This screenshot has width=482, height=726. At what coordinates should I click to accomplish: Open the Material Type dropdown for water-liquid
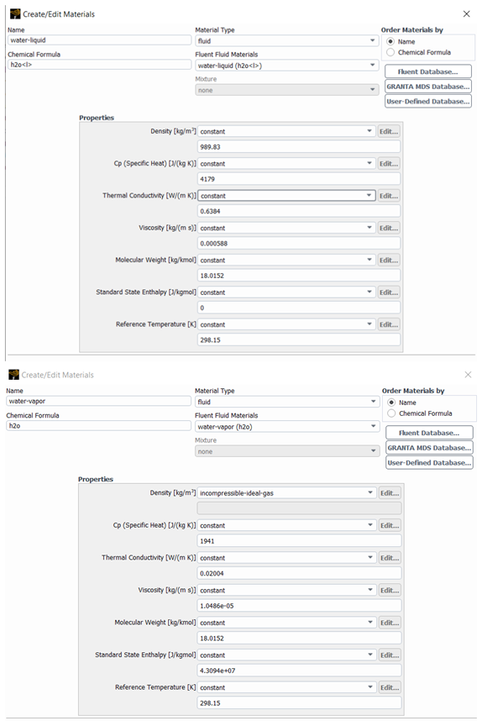[x=286, y=40]
